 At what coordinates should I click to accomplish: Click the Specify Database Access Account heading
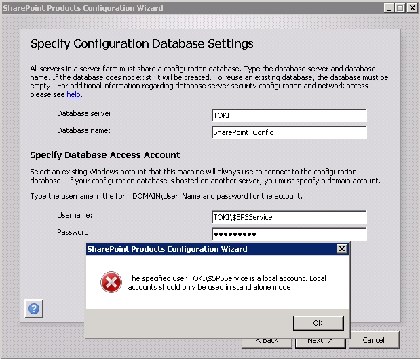105,155
